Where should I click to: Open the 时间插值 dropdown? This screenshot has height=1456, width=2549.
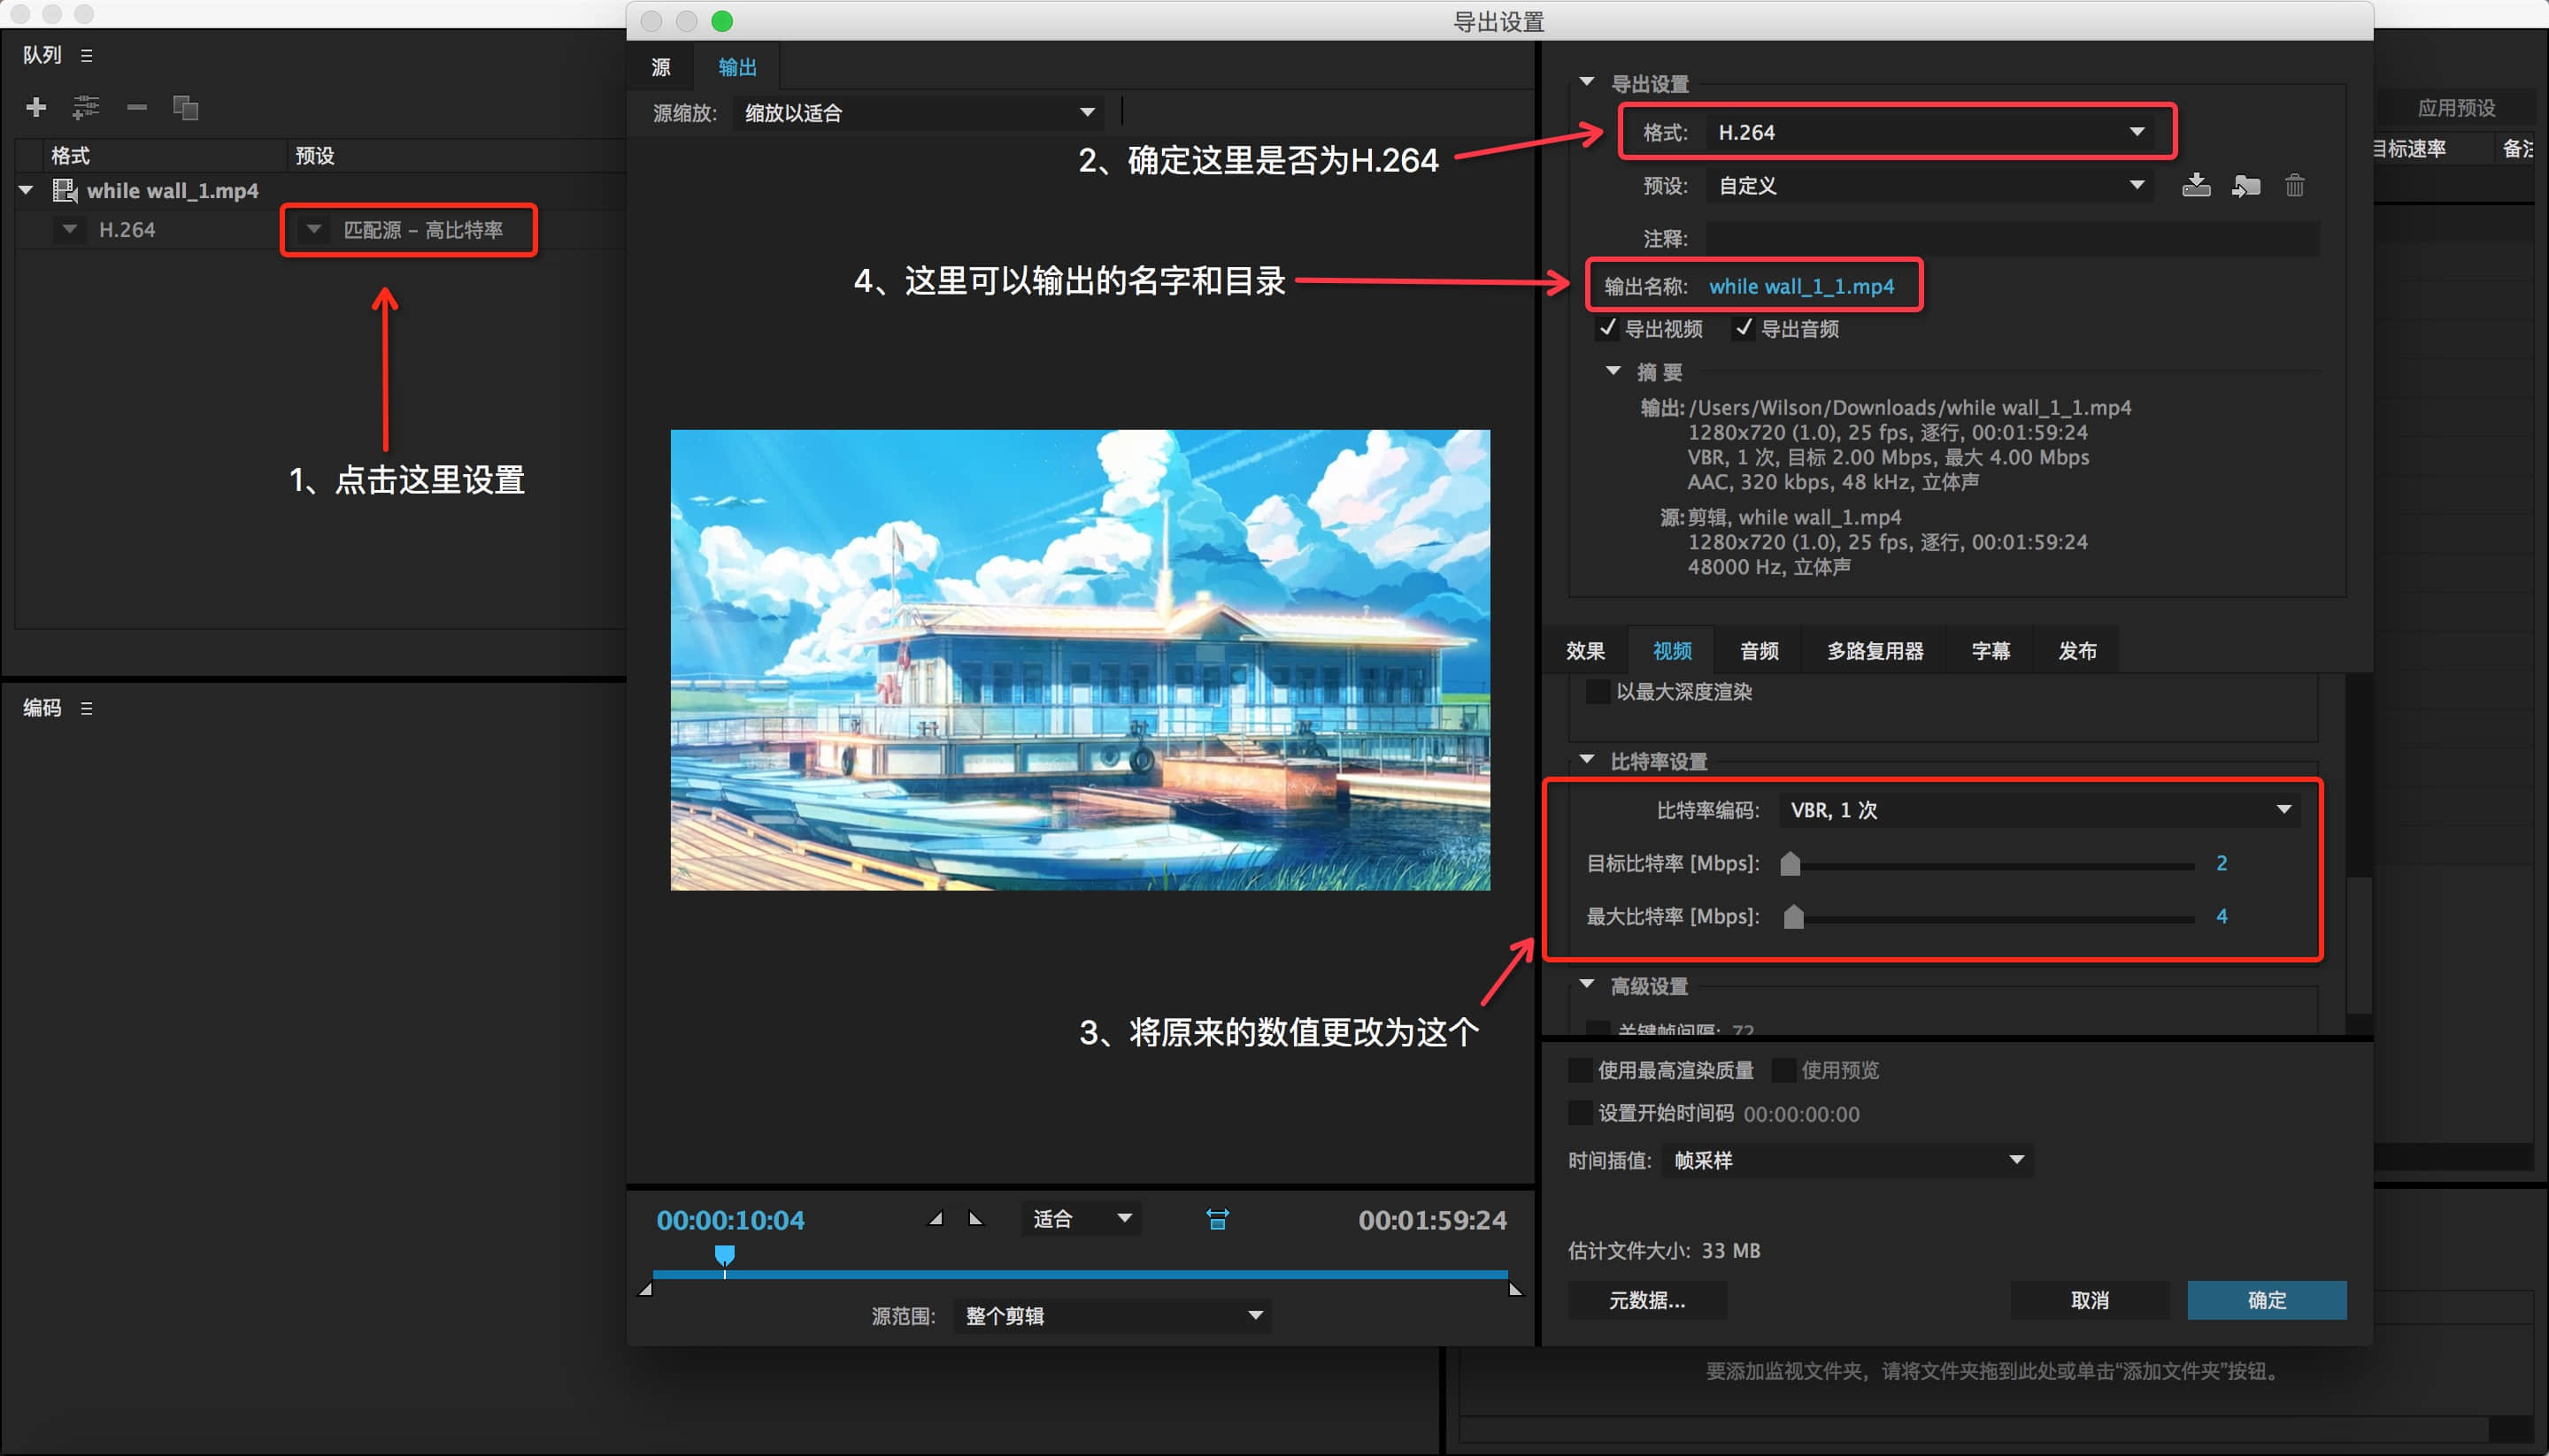pyautogui.click(x=1848, y=1160)
